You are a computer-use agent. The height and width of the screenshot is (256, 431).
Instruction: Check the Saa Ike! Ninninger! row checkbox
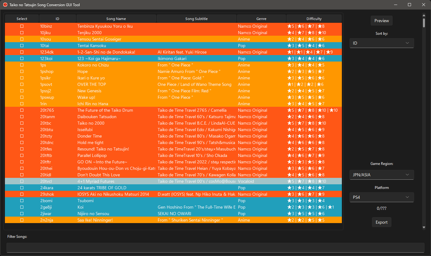22,220
